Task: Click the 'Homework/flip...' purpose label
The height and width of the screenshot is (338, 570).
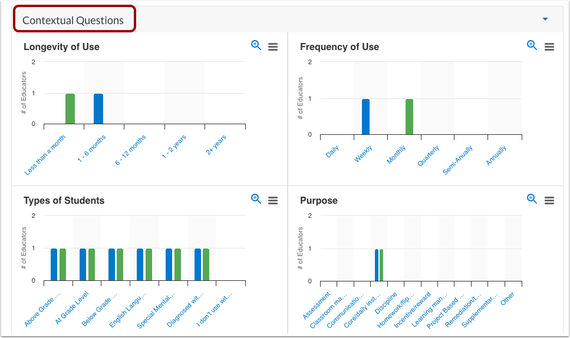Action: (x=396, y=310)
